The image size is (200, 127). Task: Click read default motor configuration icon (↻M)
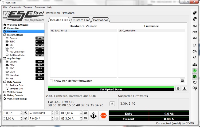[x=195, y=32]
